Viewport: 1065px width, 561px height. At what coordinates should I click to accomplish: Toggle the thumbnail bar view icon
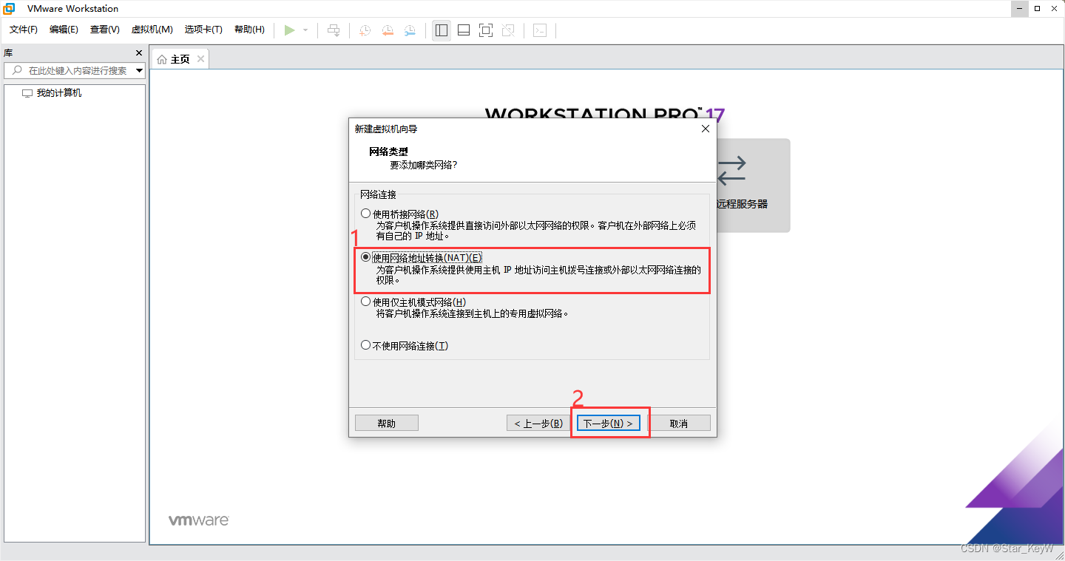point(463,30)
